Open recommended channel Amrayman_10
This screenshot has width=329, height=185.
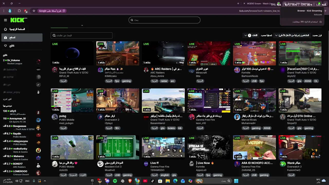pos(22,120)
